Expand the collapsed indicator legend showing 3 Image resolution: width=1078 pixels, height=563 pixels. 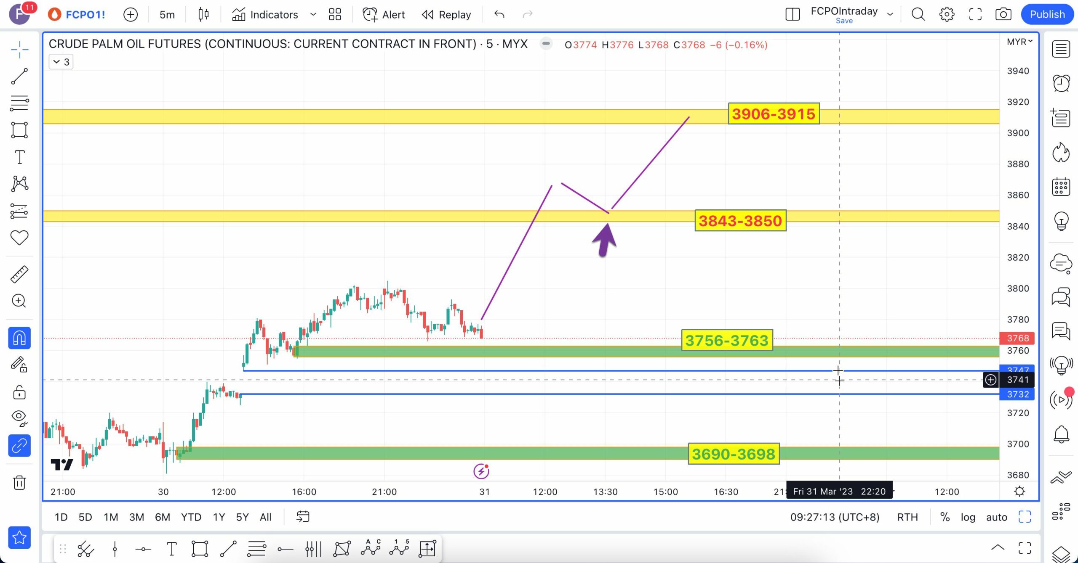coord(61,62)
